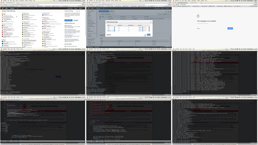The width and height of the screenshot is (258, 145).
Task: Click the Create a Group button
Action: (68, 20)
